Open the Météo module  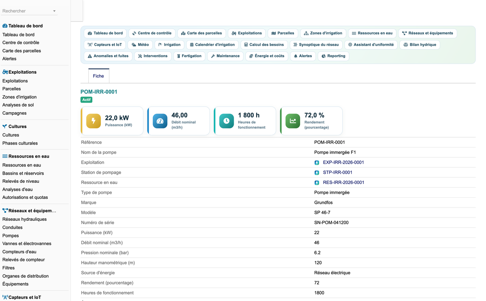(140, 45)
